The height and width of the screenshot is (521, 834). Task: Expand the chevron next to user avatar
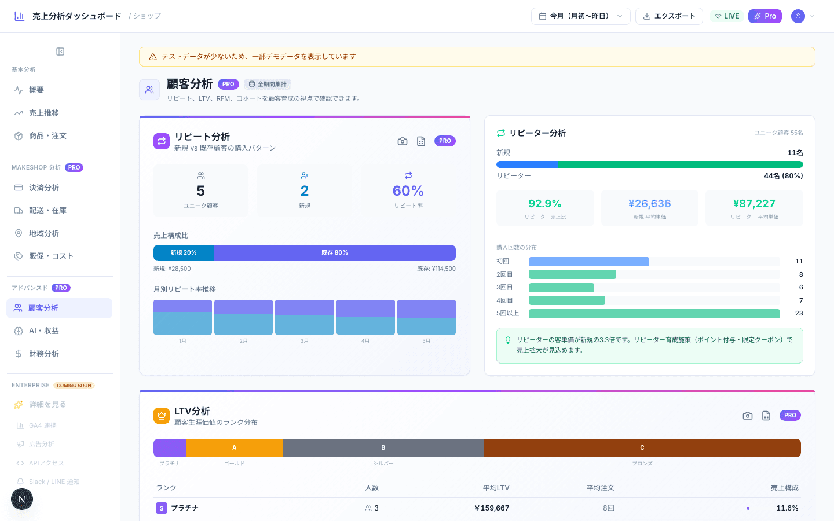[812, 16]
